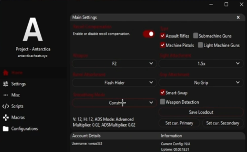247x152 pixels.
Task: Click the Project - Antarctica title
Action: point(33,49)
